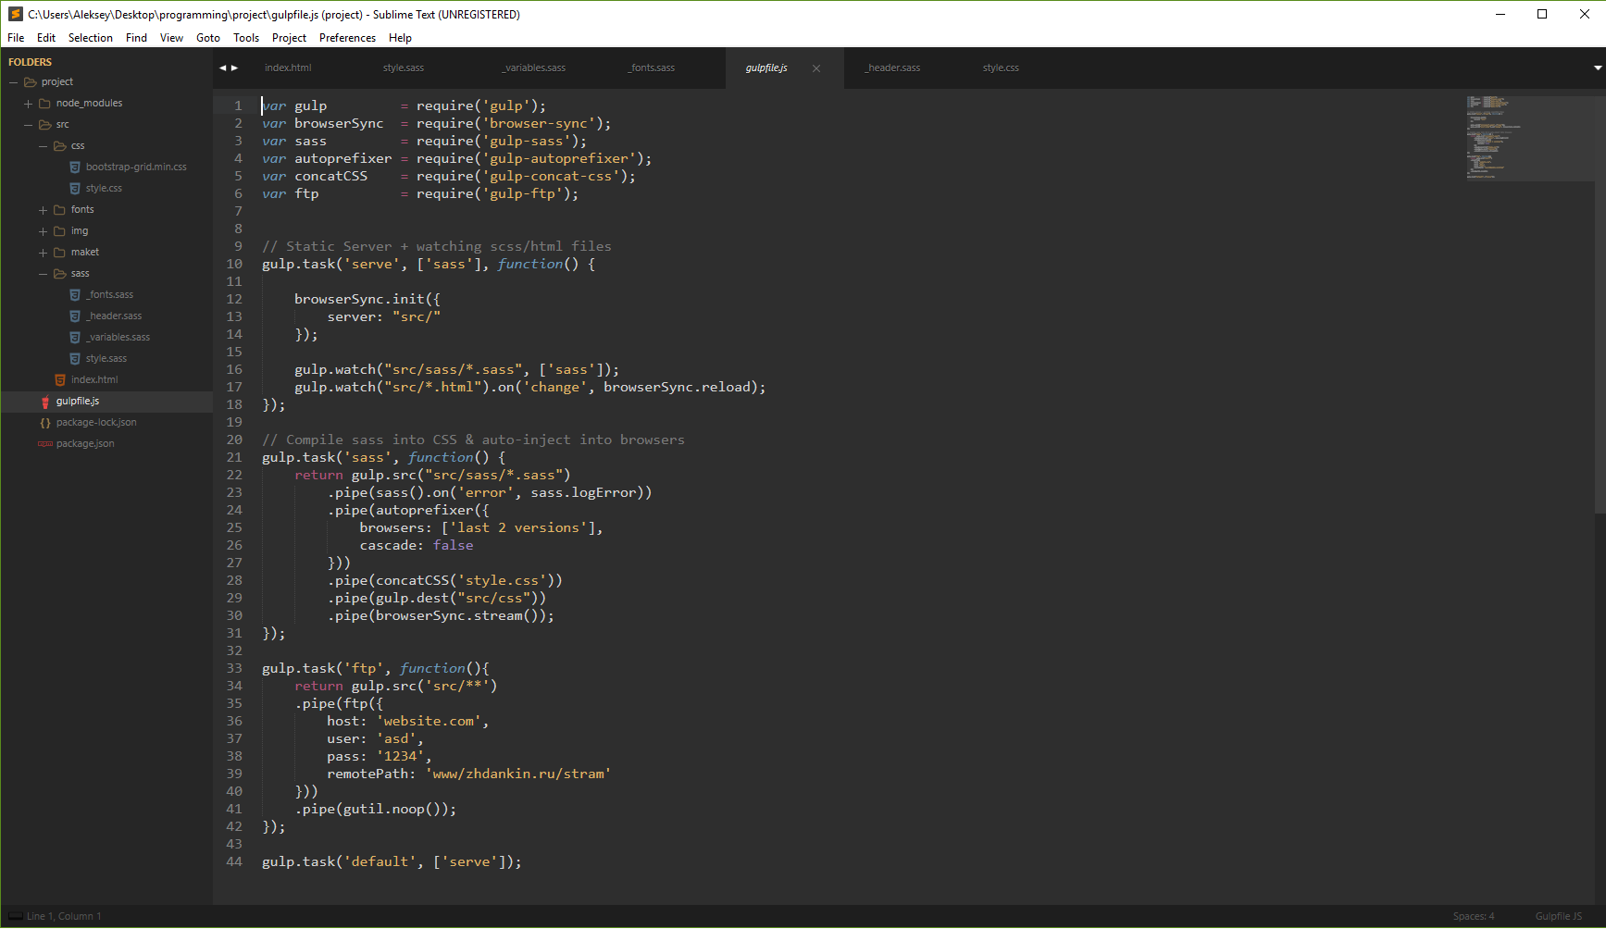Open the Project menu
This screenshot has width=1606, height=929.
(289, 38)
